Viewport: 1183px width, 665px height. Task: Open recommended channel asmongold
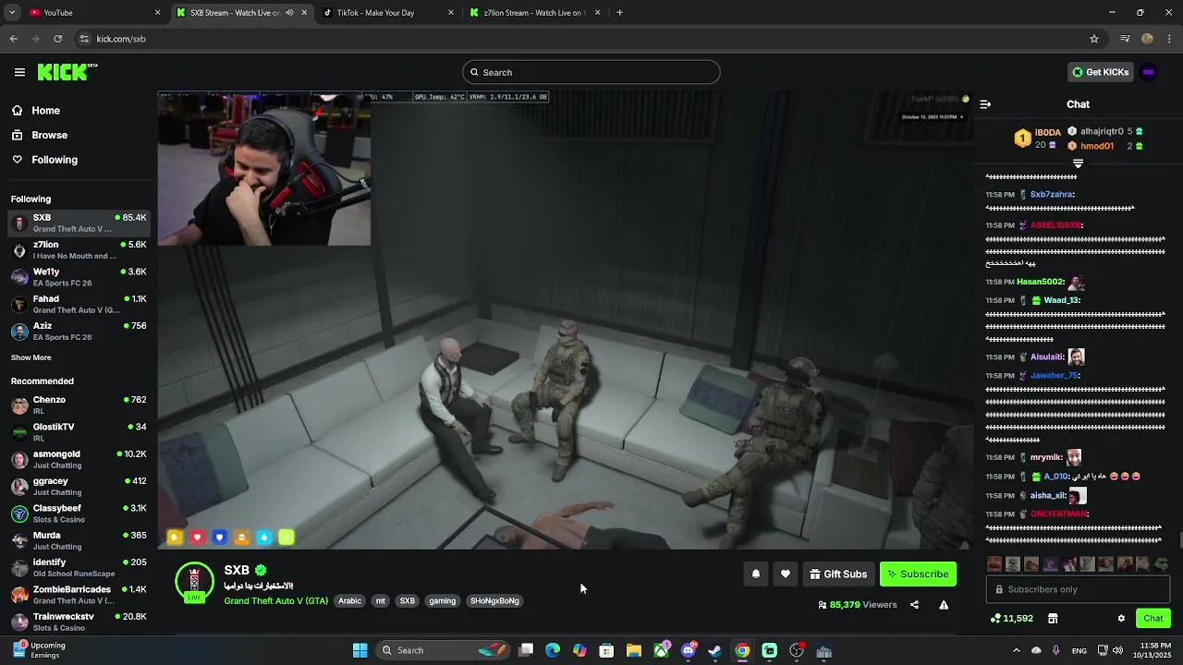tap(79, 459)
